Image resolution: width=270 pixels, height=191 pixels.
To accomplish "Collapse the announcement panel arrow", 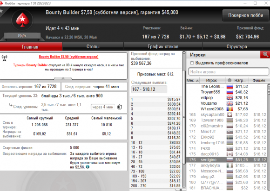I will (63, 78).
